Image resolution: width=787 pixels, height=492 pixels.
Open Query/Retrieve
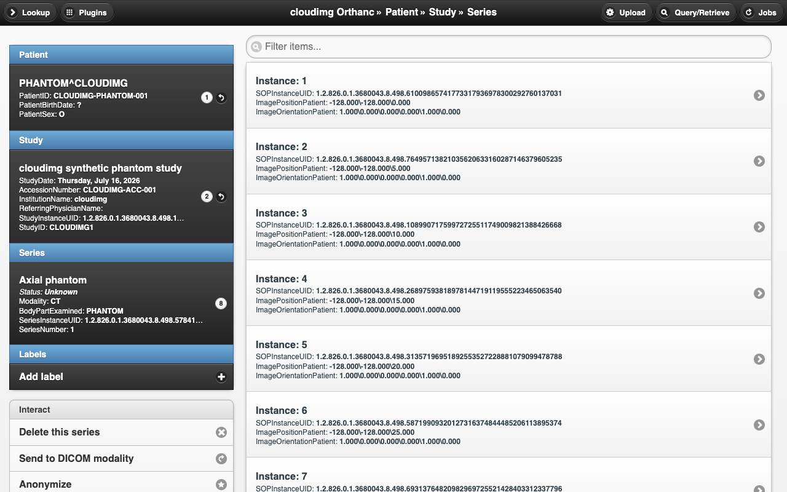(x=695, y=12)
